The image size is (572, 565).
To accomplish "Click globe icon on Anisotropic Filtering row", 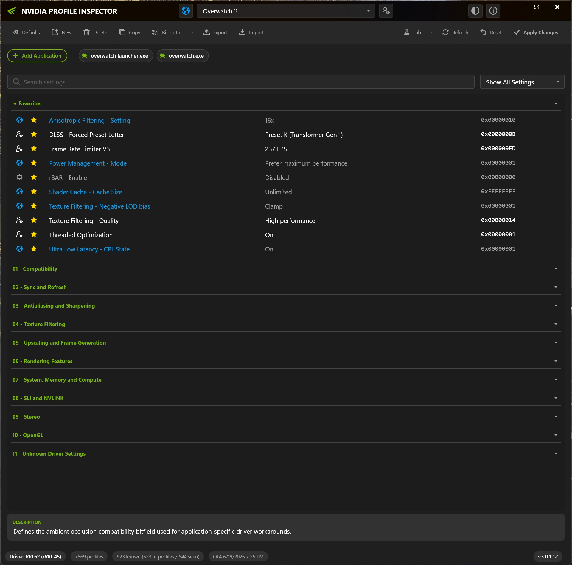I will point(19,120).
